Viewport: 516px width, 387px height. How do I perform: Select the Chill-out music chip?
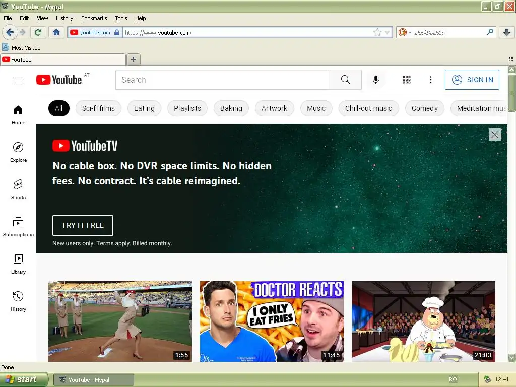coord(368,108)
